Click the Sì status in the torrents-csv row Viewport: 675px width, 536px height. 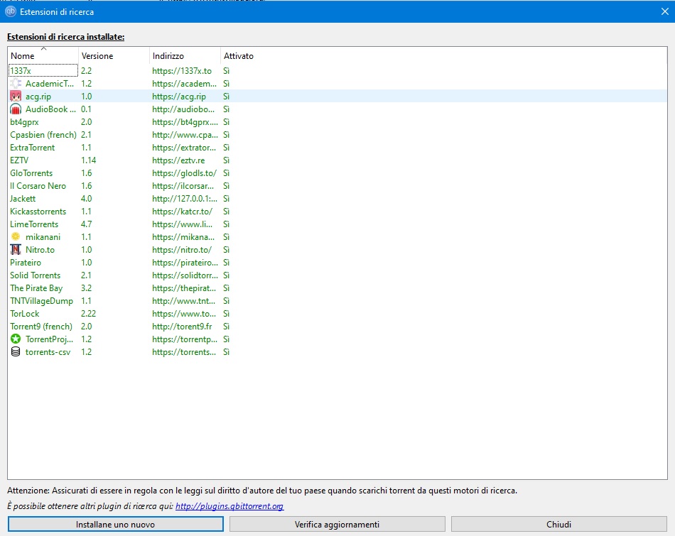click(x=226, y=352)
